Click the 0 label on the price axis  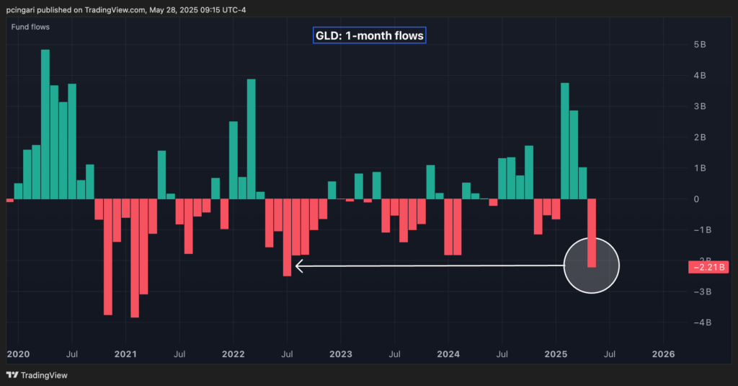697,199
